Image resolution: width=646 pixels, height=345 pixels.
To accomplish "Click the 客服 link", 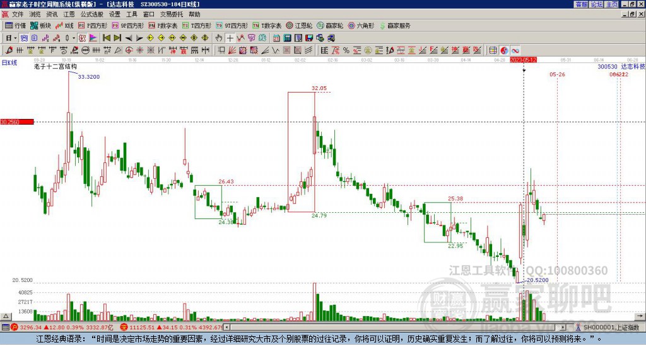I will [581, 4].
